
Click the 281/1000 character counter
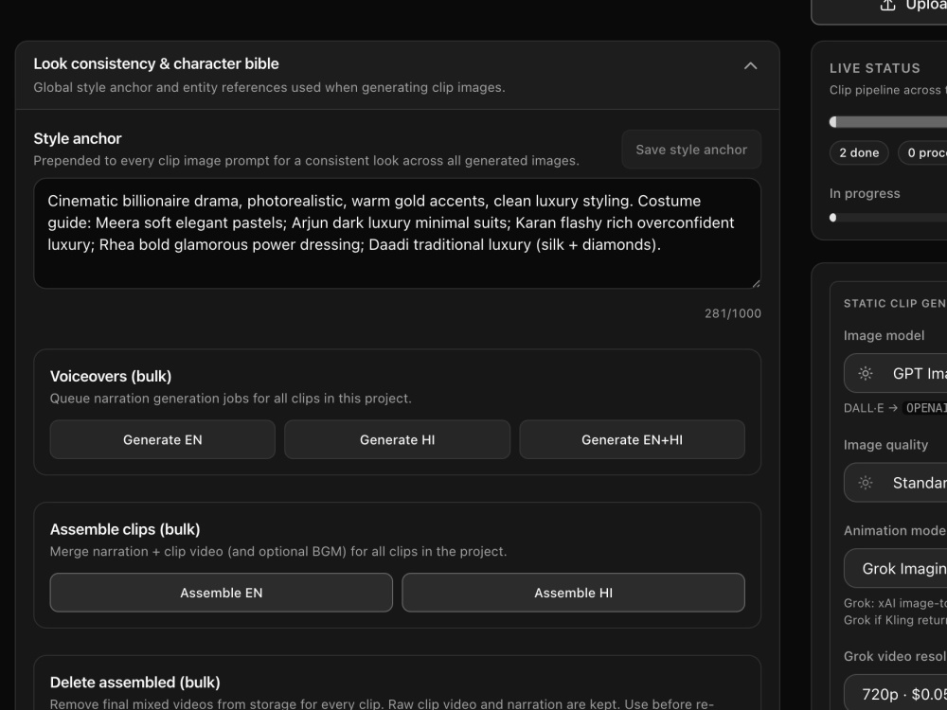coord(733,313)
